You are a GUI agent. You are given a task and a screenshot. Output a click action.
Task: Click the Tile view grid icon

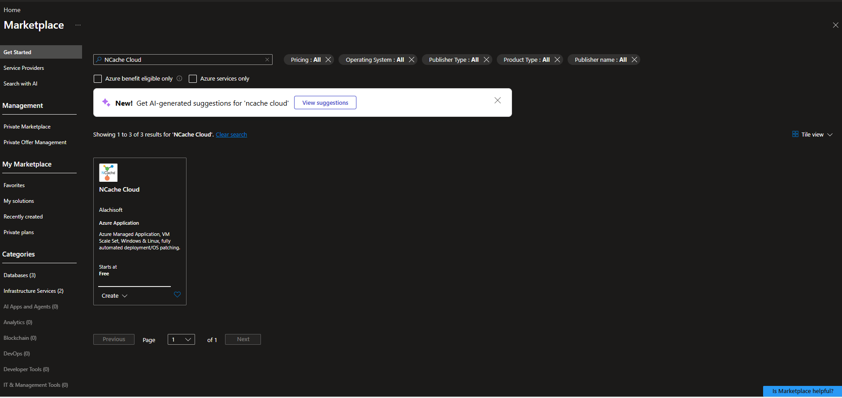tap(795, 134)
